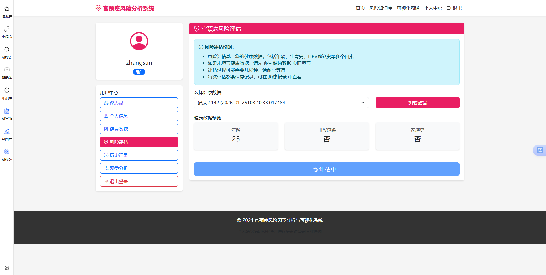Image resolution: width=546 pixels, height=275 pixels.
Task: Click the 评估中 progress button
Action: tap(326, 169)
